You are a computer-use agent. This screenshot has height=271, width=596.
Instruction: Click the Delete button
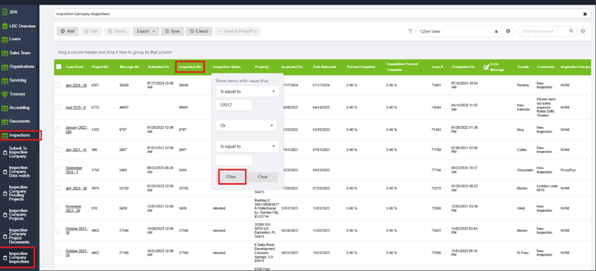click(117, 31)
